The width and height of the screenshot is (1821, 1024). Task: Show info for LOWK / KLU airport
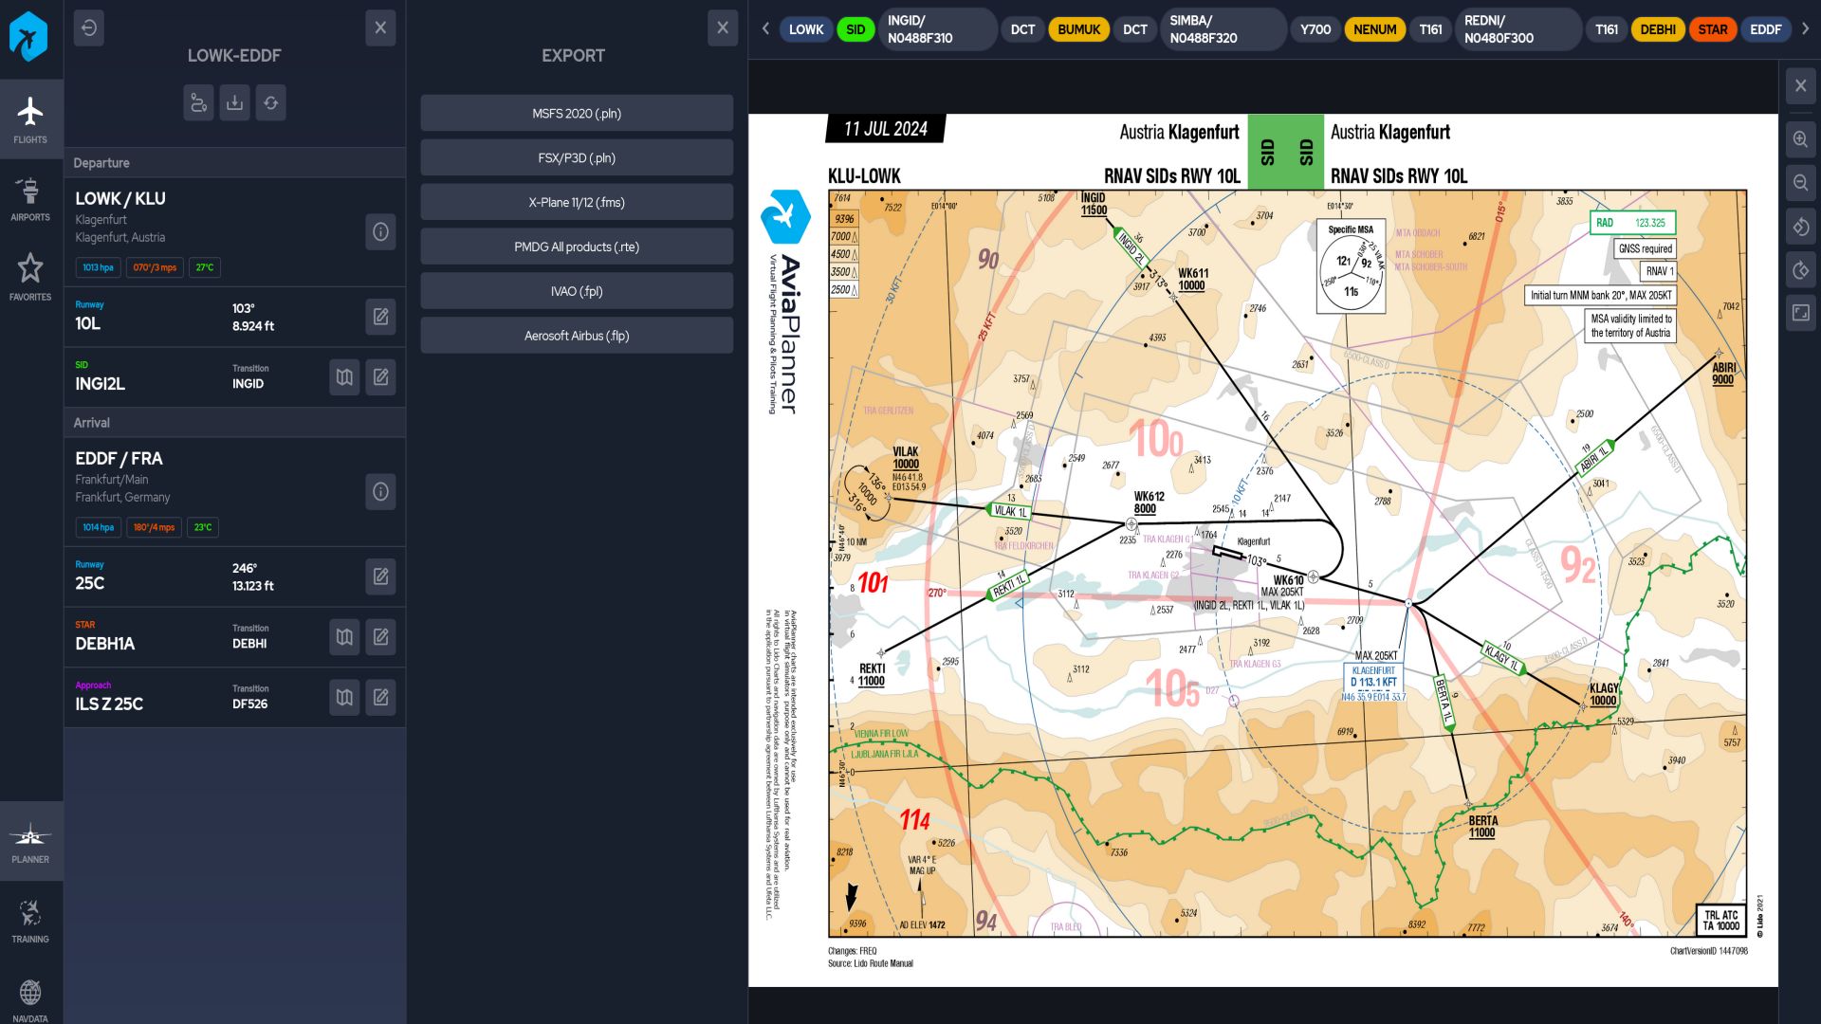point(380,231)
